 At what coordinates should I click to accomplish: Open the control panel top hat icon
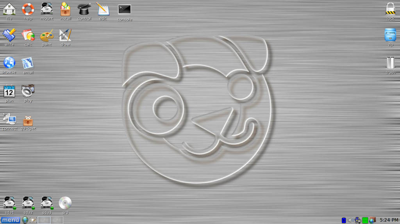pyautogui.click(x=84, y=9)
